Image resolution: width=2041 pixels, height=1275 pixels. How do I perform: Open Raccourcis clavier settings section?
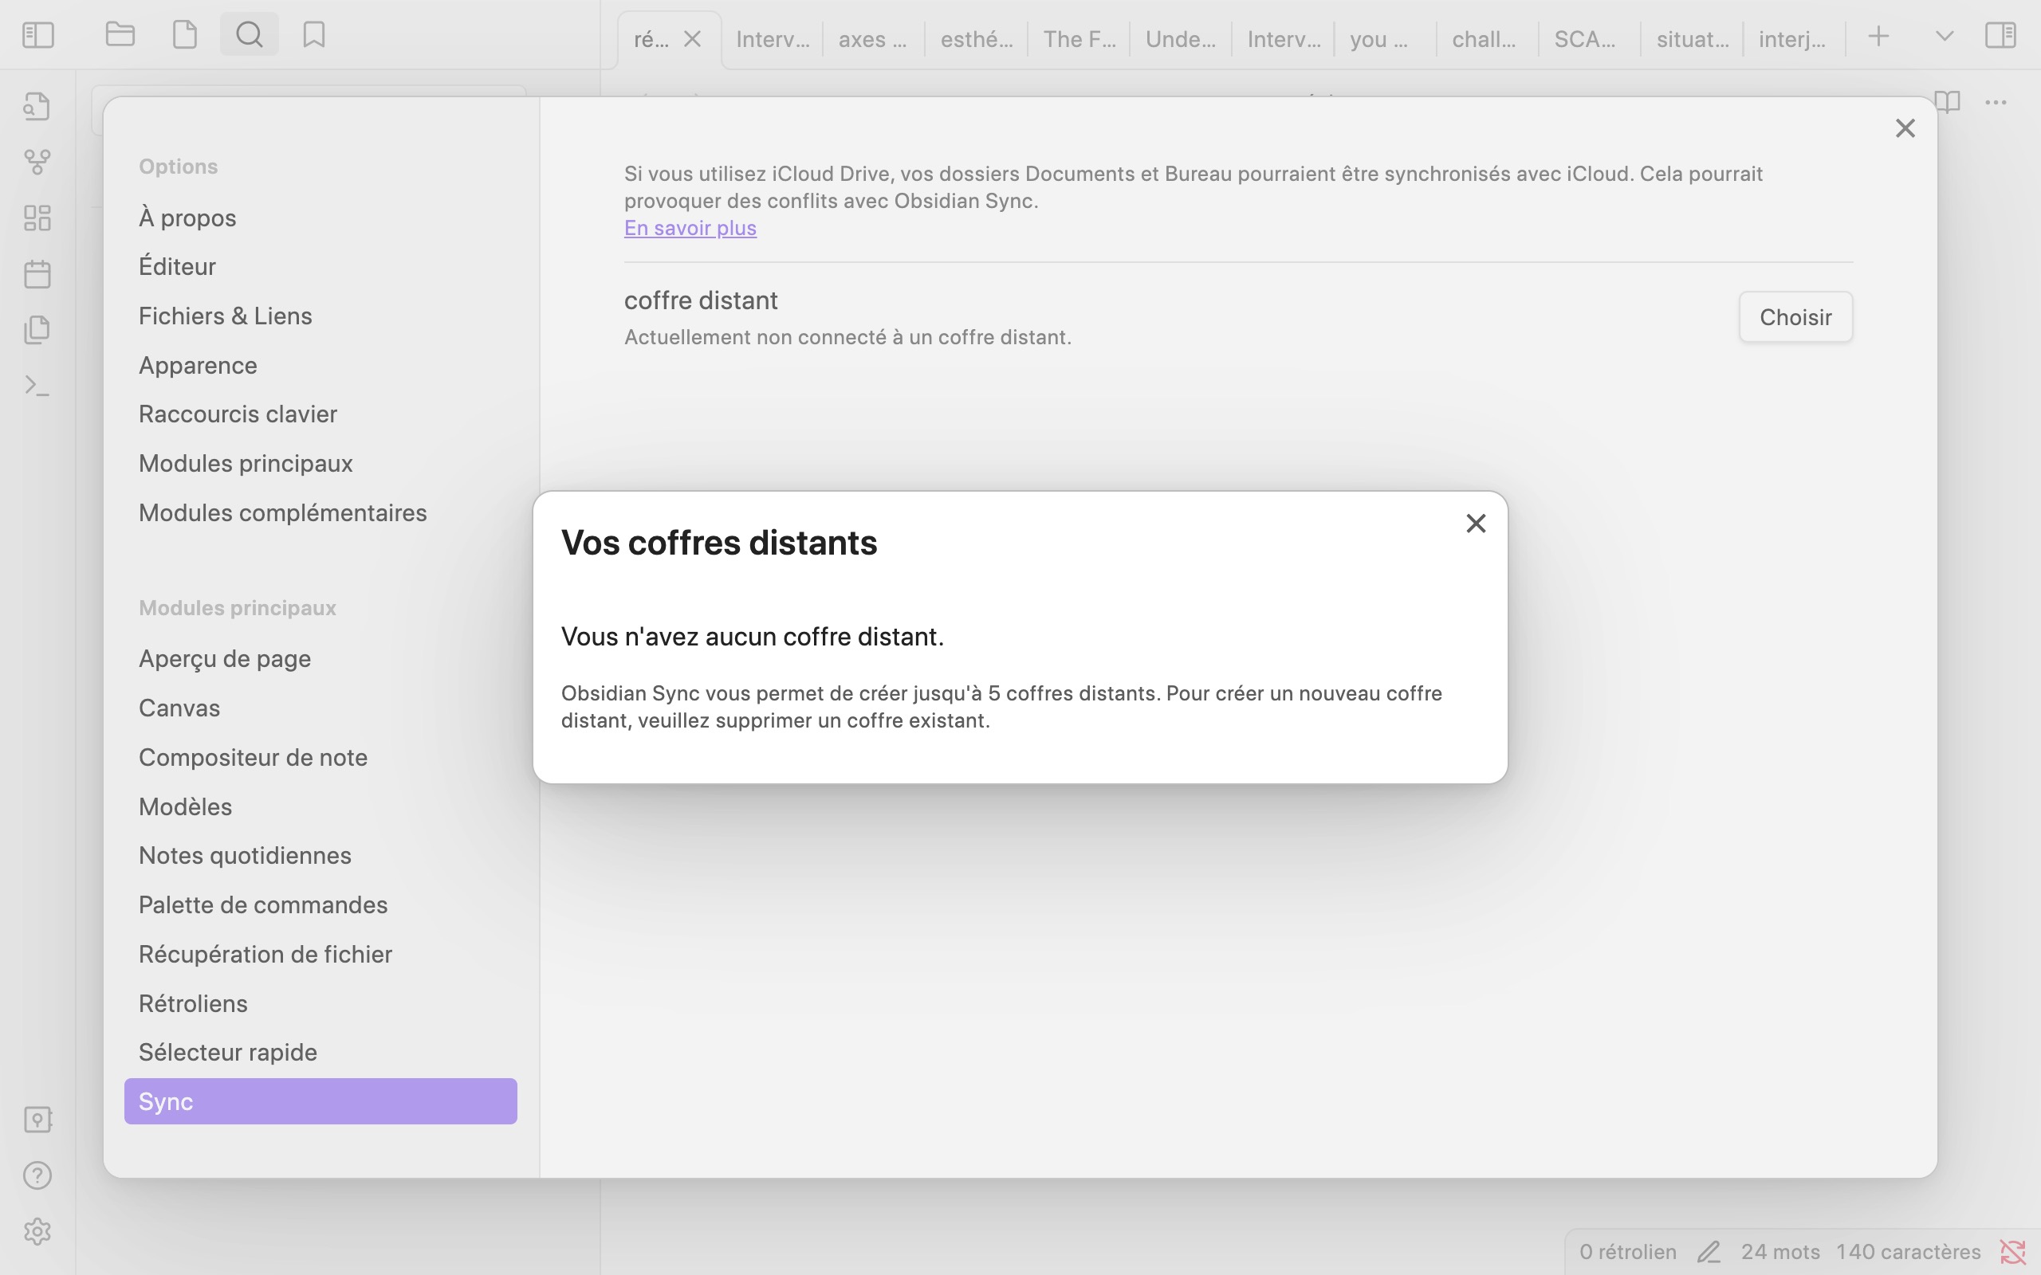pyautogui.click(x=238, y=414)
